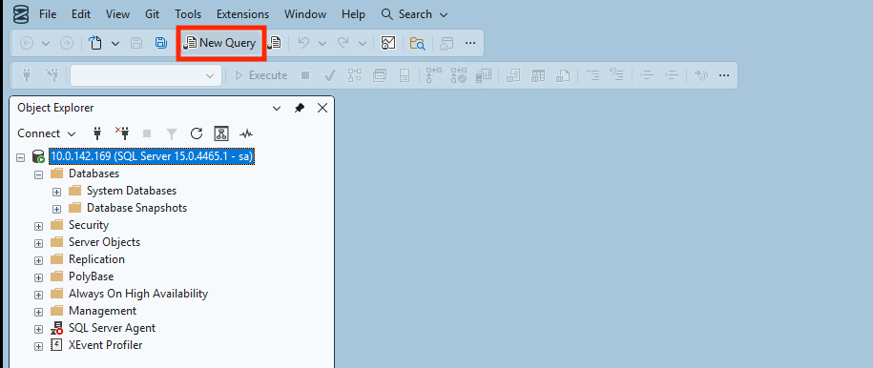
Task: Click the Query Options window icon
Action: point(380,75)
